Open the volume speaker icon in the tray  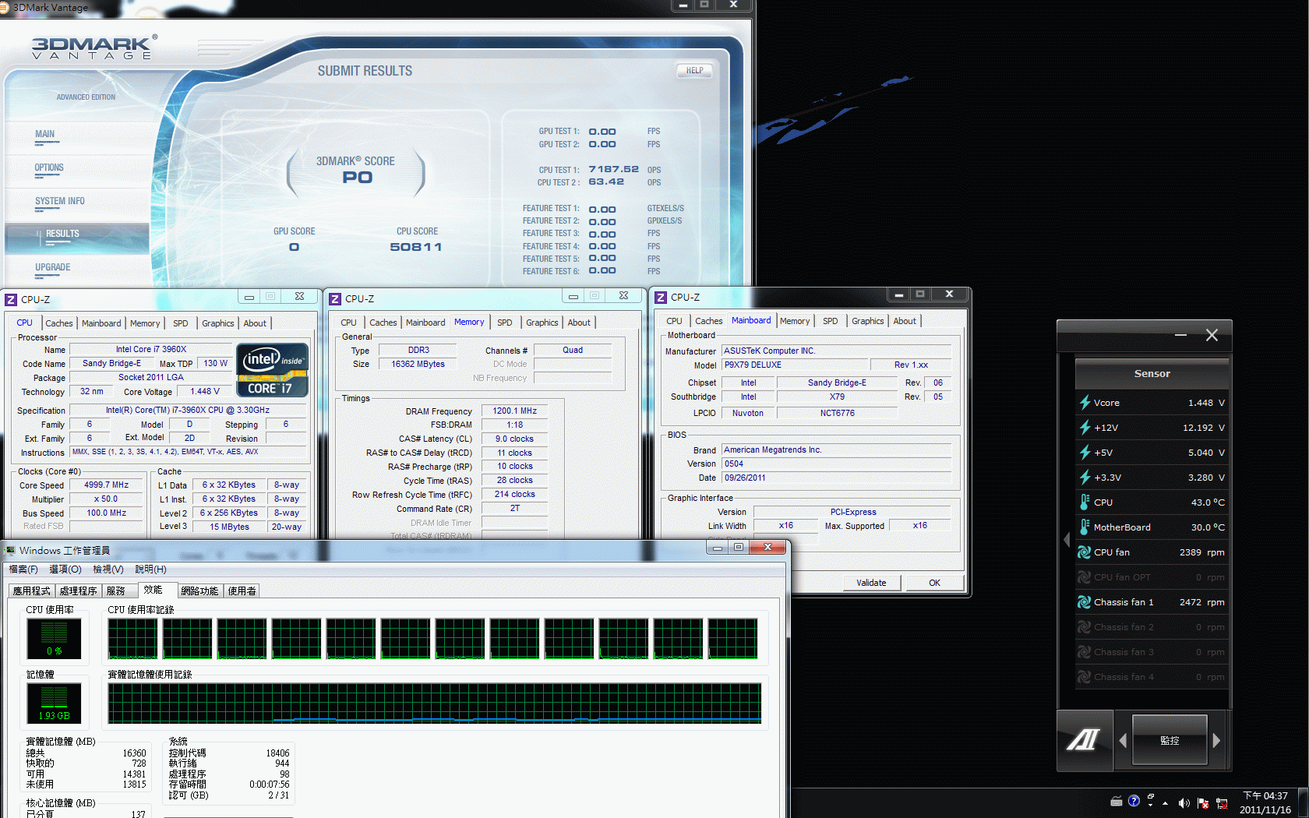click(1184, 802)
